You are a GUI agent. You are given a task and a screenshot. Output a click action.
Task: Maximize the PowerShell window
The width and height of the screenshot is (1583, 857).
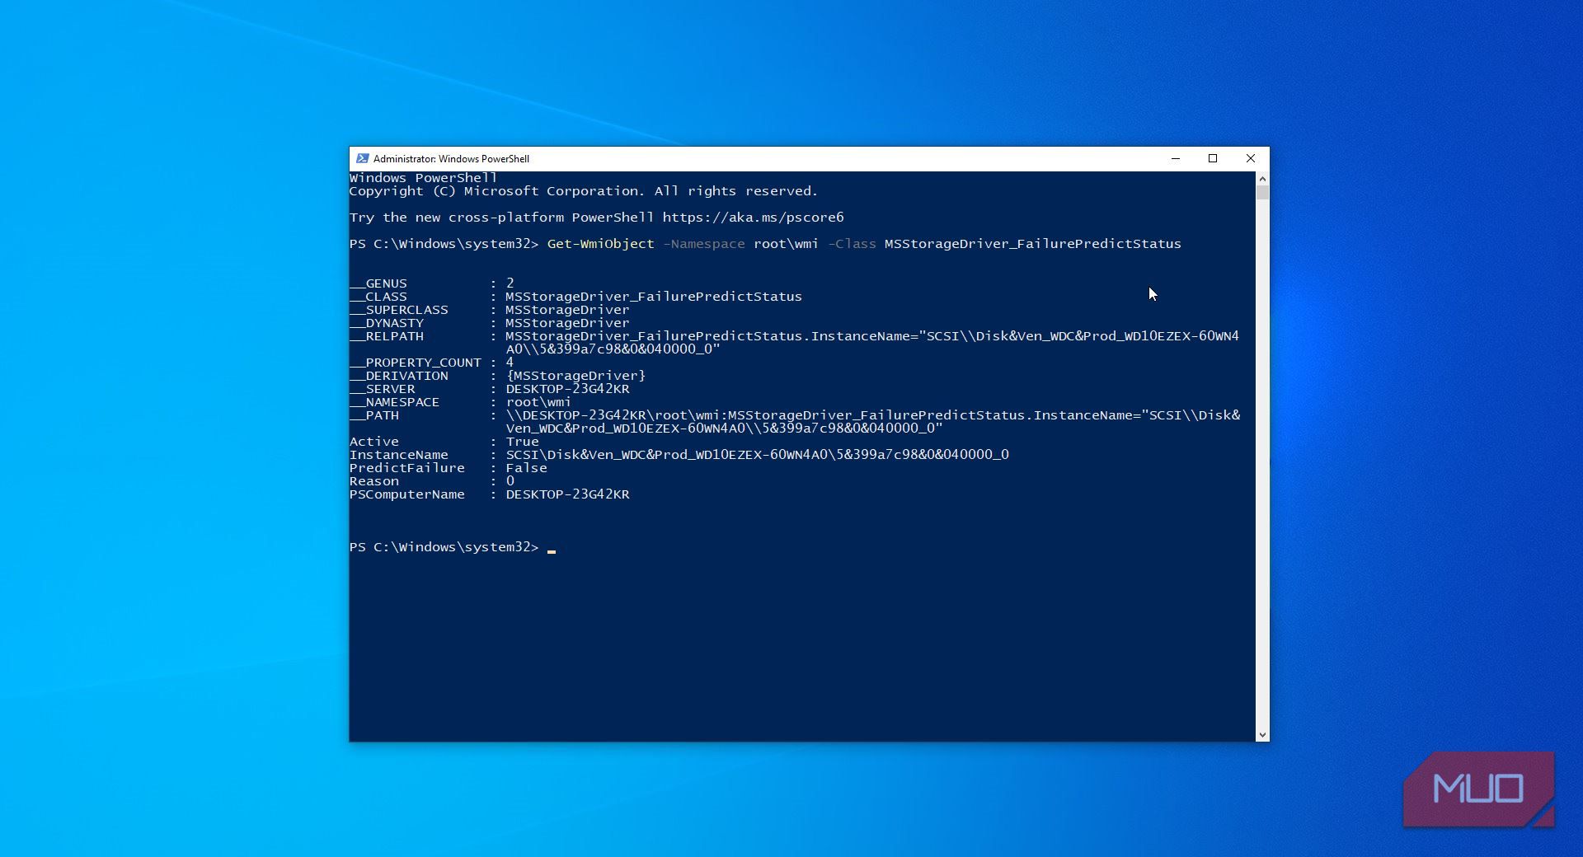pyautogui.click(x=1213, y=158)
